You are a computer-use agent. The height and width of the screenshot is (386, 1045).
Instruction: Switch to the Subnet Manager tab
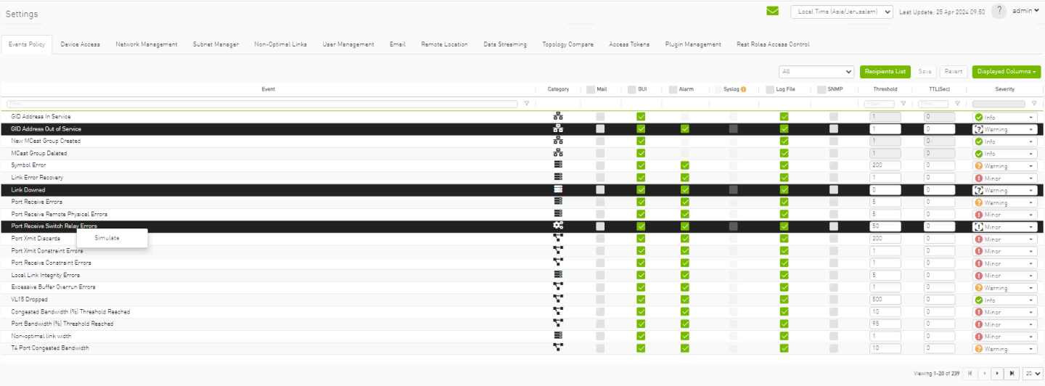pos(216,44)
